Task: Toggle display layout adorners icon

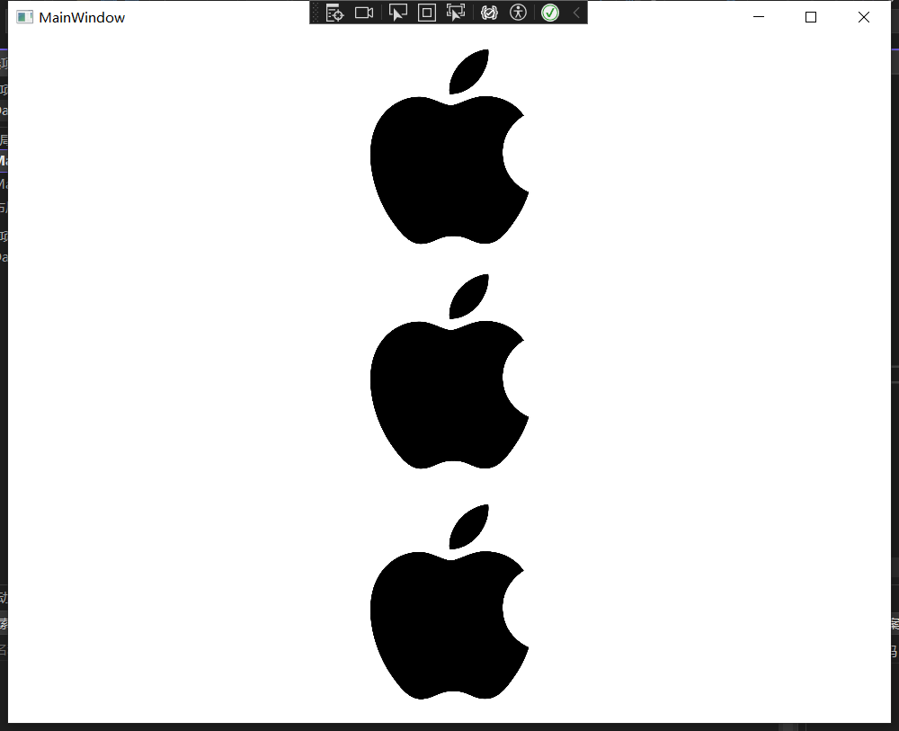Action: 426,13
